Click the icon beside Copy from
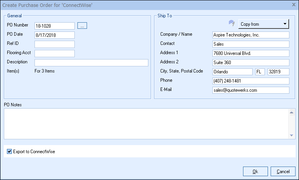The height and width of the screenshot is (180, 299). point(232,23)
